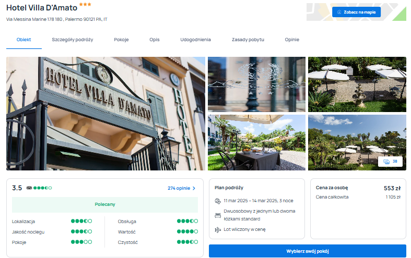Go to the Opis tab

[x=155, y=40]
